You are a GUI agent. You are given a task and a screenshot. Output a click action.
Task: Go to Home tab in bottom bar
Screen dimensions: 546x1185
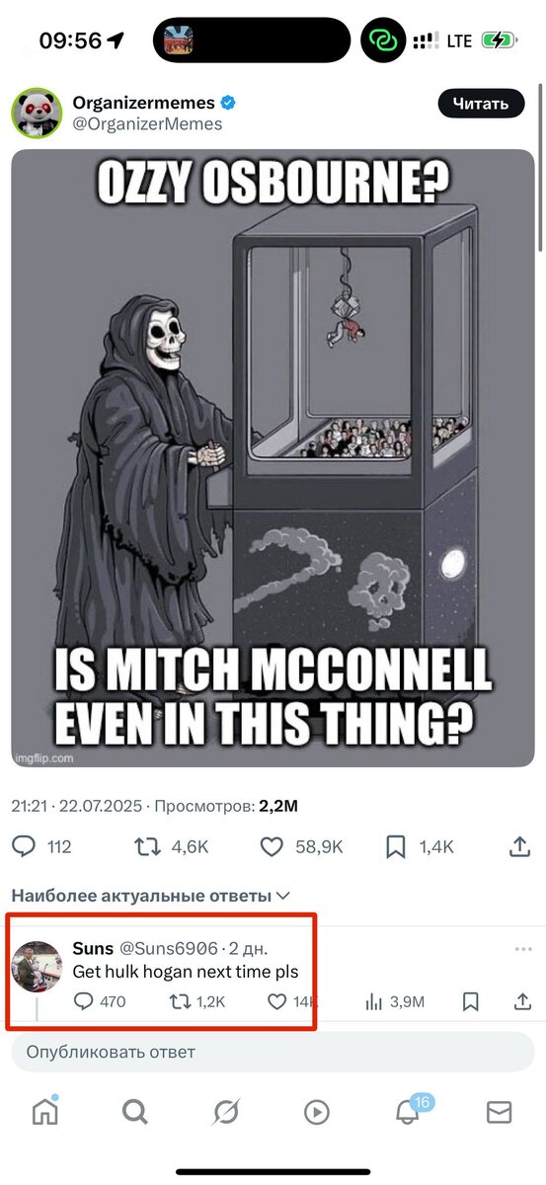(x=44, y=1111)
